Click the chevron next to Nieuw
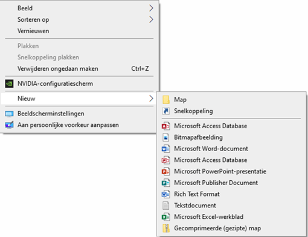 click(151, 99)
